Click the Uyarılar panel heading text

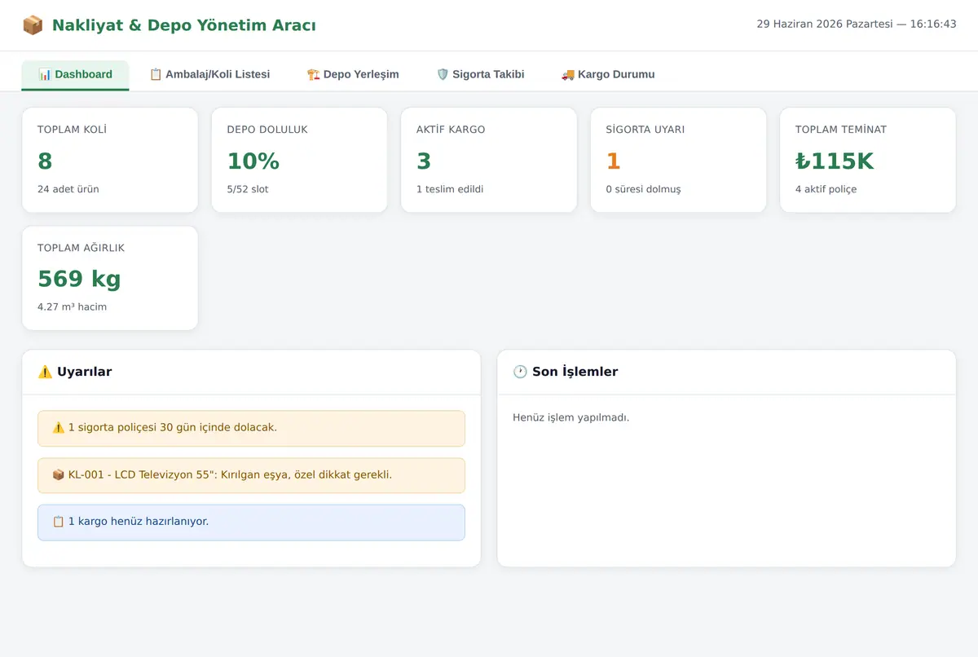click(x=85, y=372)
